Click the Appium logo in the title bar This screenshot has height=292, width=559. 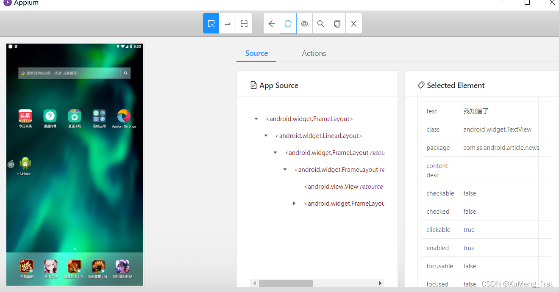(x=7, y=3)
